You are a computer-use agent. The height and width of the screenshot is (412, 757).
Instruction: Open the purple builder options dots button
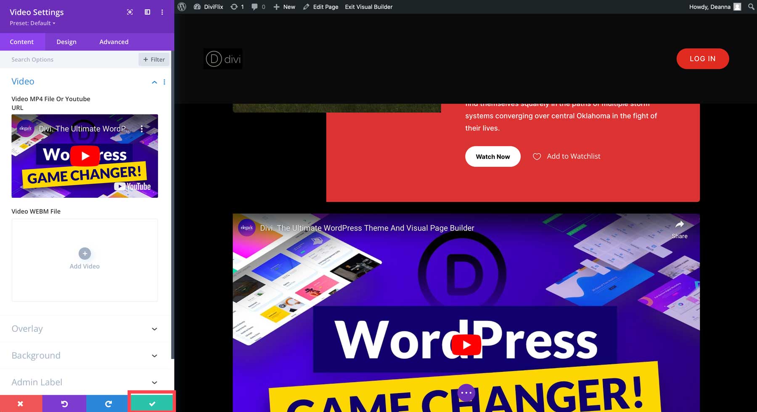tap(466, 393)
